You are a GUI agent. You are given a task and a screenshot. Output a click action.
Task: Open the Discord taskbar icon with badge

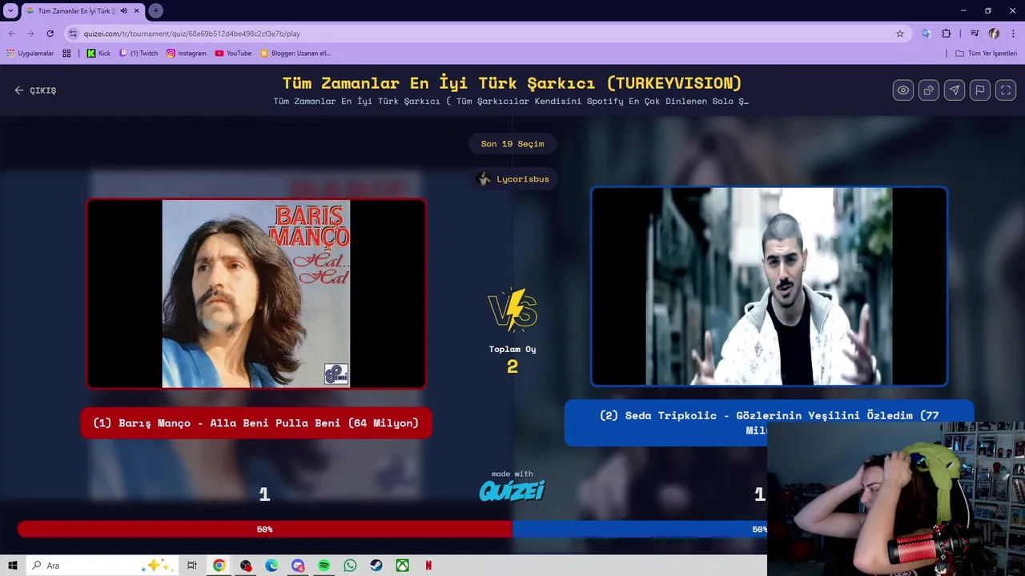[x=298, y=566]
